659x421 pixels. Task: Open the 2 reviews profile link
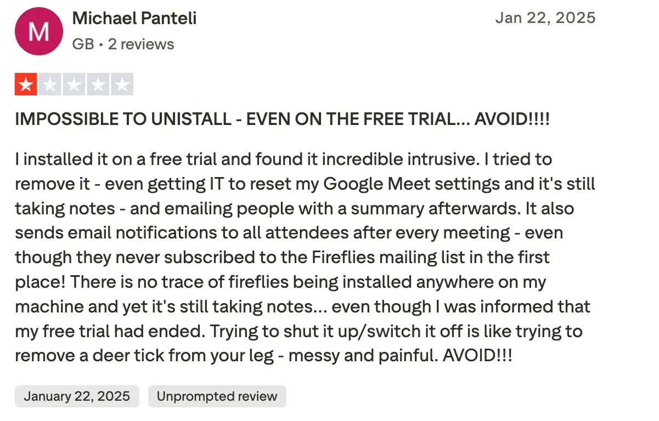tap(141, 44)
